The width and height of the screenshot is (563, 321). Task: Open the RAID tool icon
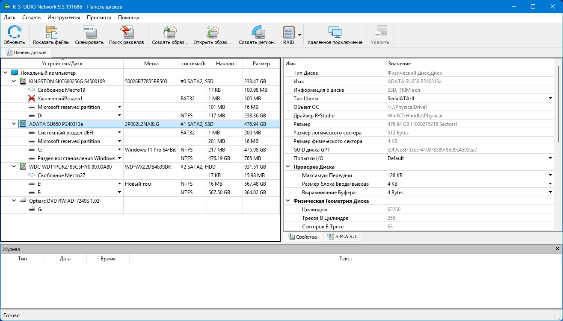(x=289, y=35)
